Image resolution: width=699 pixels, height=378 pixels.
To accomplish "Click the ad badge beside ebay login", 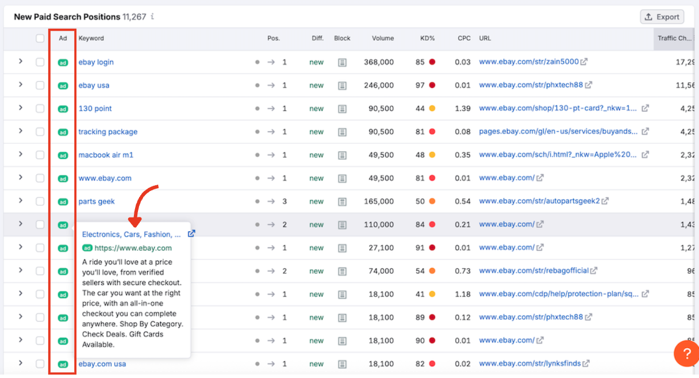I will (62, 62).
